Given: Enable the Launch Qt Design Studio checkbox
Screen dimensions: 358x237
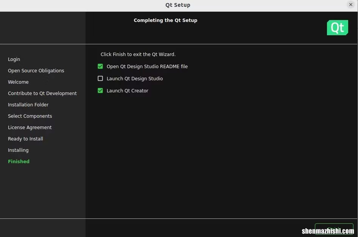Looking at the screenshot, I should tap(100, 78).
